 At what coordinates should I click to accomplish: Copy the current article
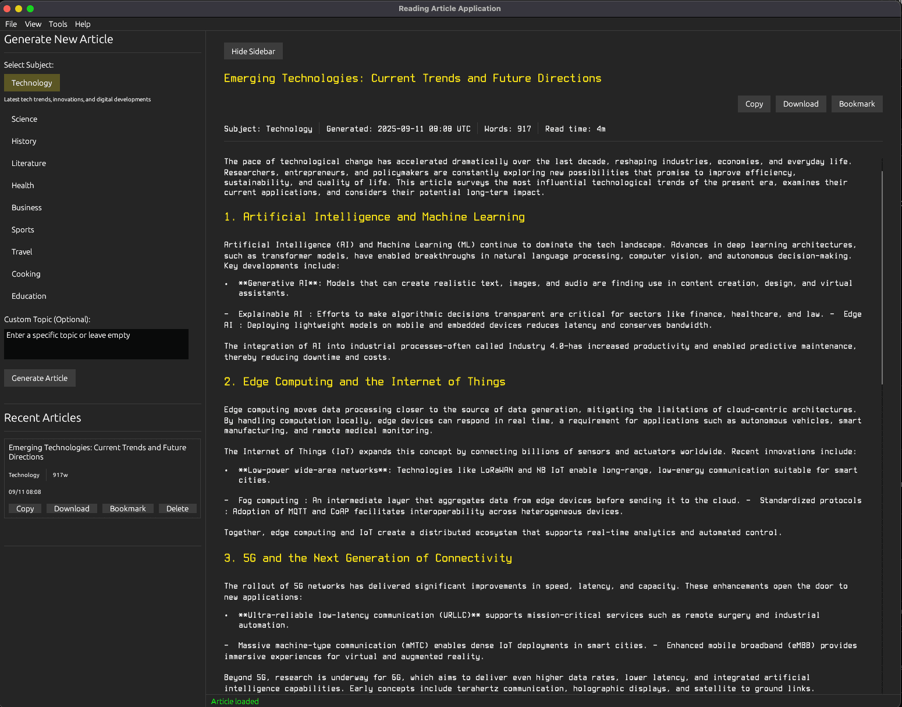(754, 104)
